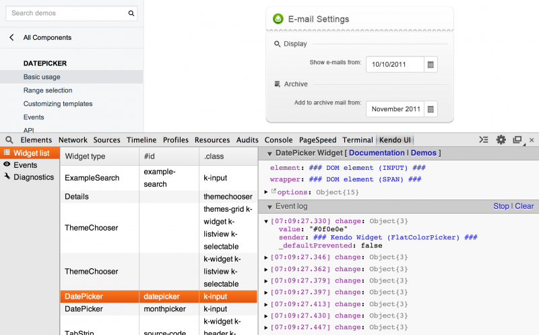The height and width of the screenshot is (335, 539).
Task: Switch to the Console tab
Action: [278, 140]
